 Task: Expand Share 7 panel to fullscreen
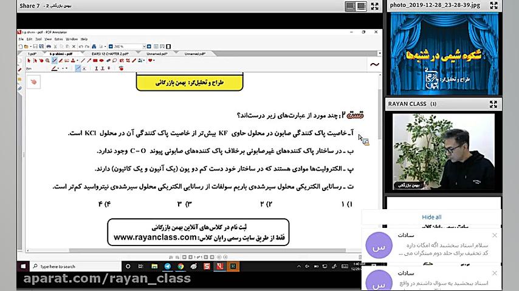point(374,6)
